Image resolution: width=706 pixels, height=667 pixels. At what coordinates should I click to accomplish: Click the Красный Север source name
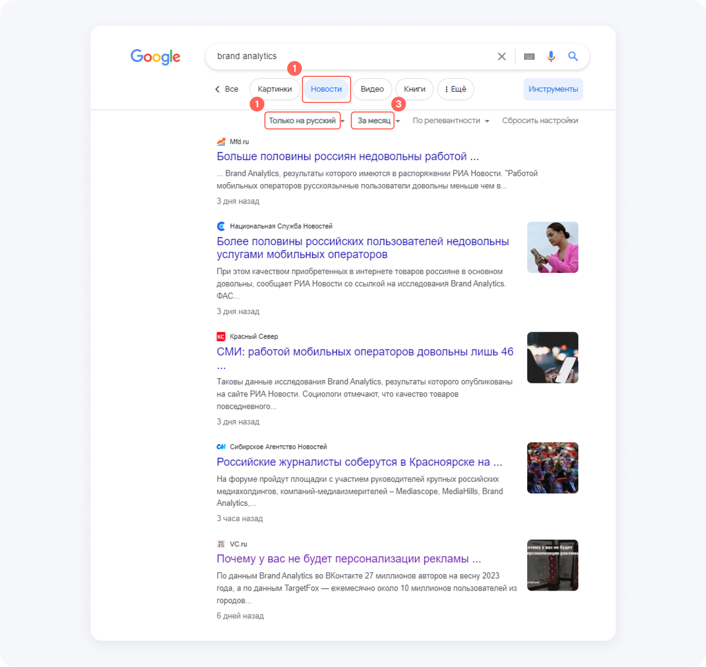[x=254, y=336]
